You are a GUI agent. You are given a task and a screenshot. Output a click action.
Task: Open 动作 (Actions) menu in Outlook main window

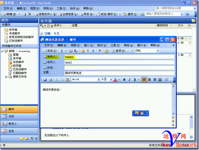75,9
